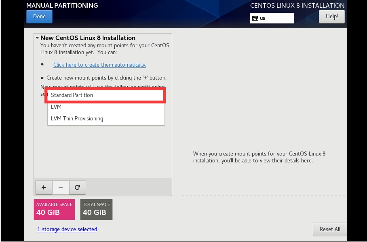367x242 pixels.
Task: Open the 1 storage device selected link
Action: [67, 229]
